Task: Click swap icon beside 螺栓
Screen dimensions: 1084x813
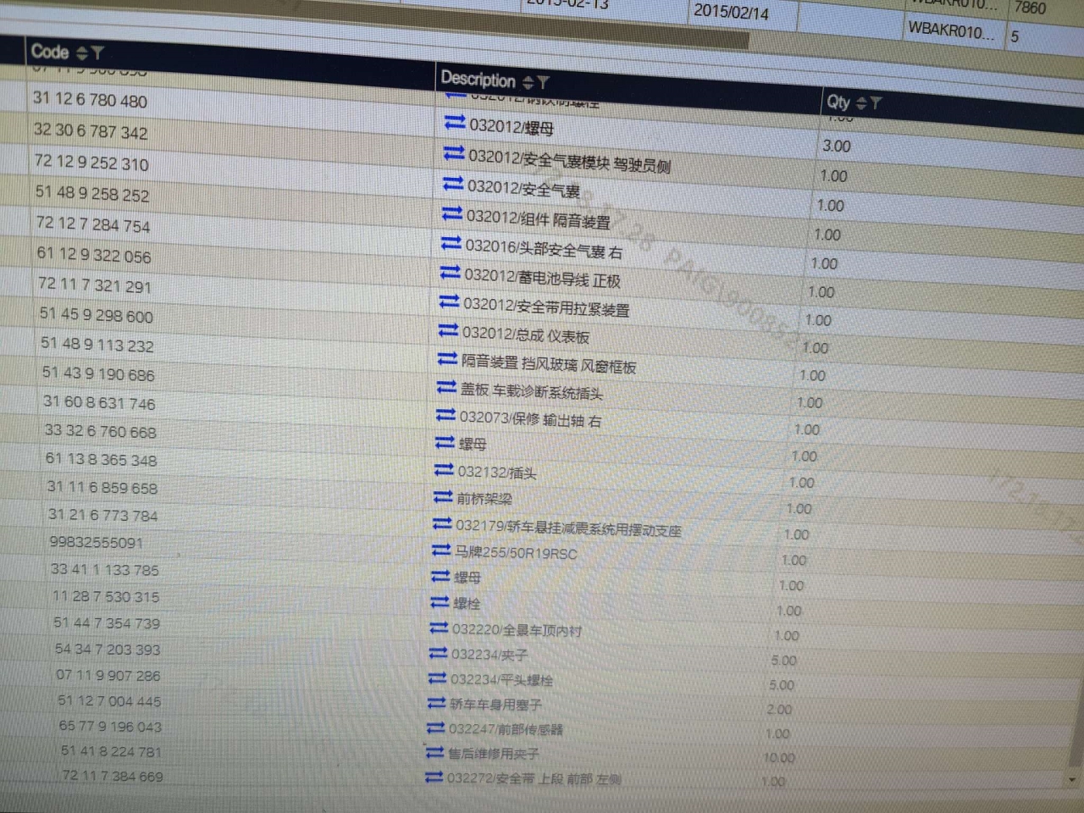Action: [440, 602]
